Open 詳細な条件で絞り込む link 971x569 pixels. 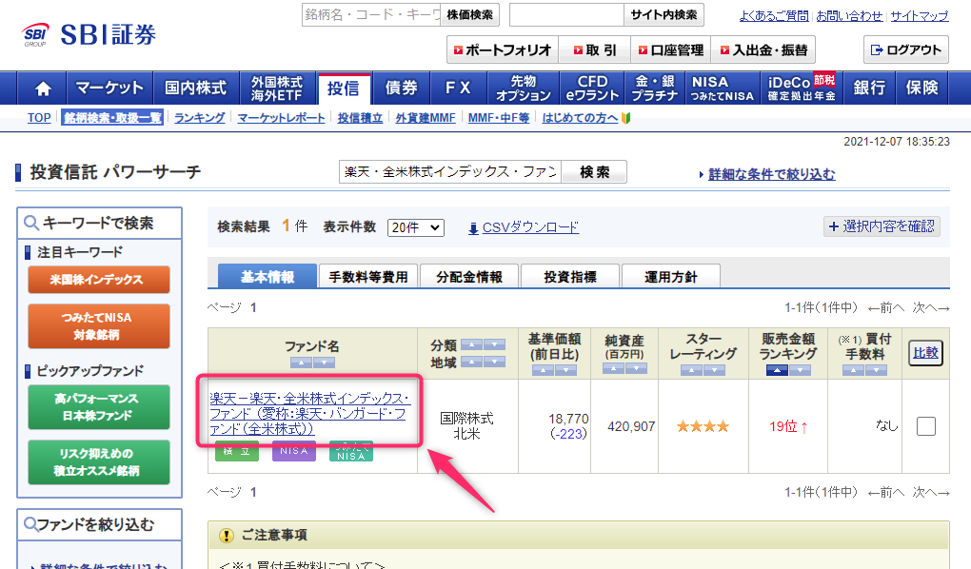click(772, 174)
